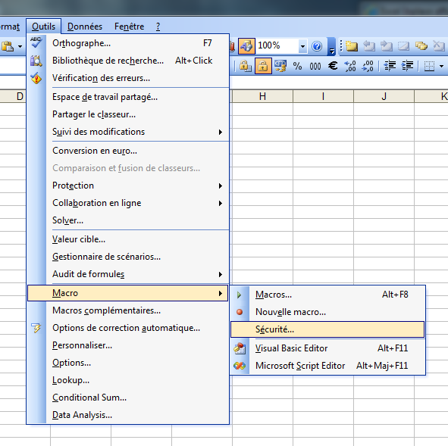Select column H header
This screenshot has height=446, width=448.
[262, 96]
